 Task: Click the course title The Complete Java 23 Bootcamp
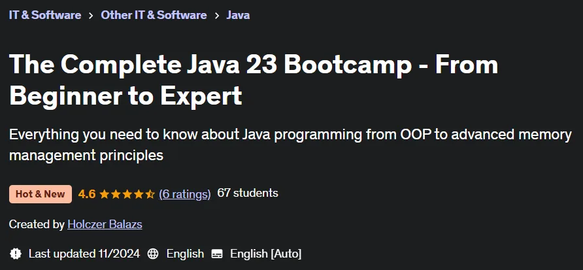[253, 80]
